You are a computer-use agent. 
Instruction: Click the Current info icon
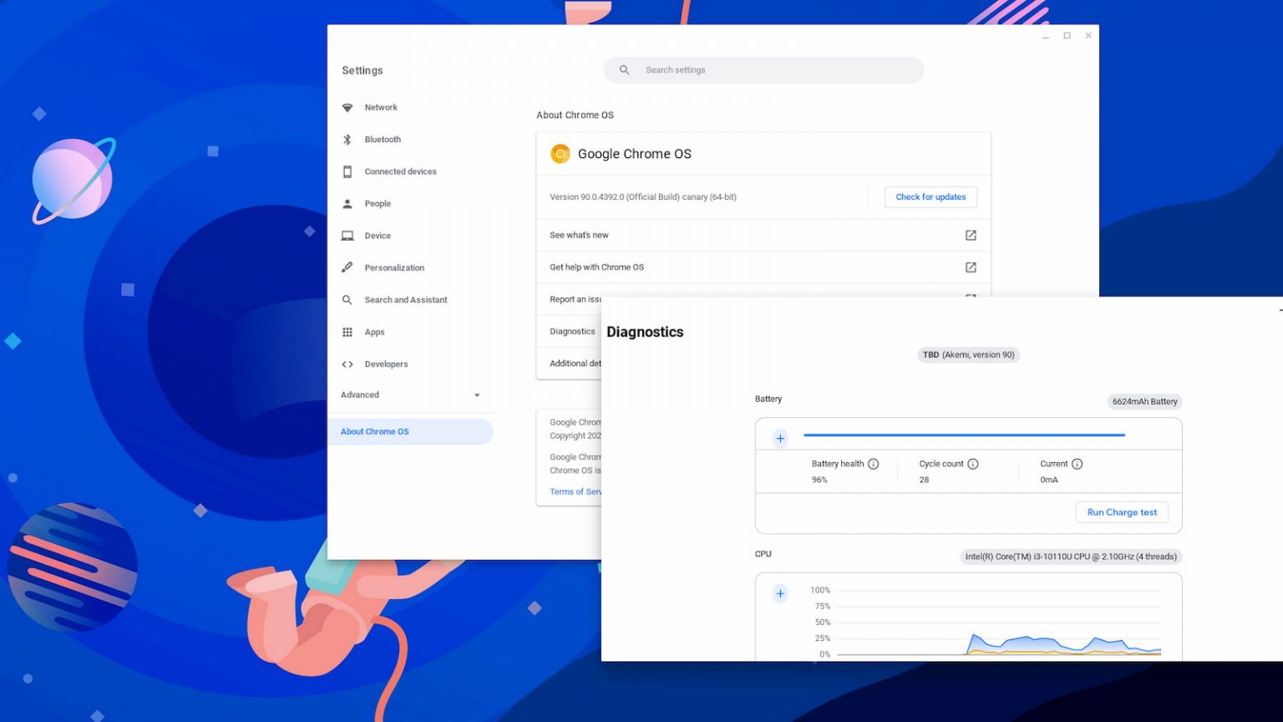click(x=1078, y=464)
